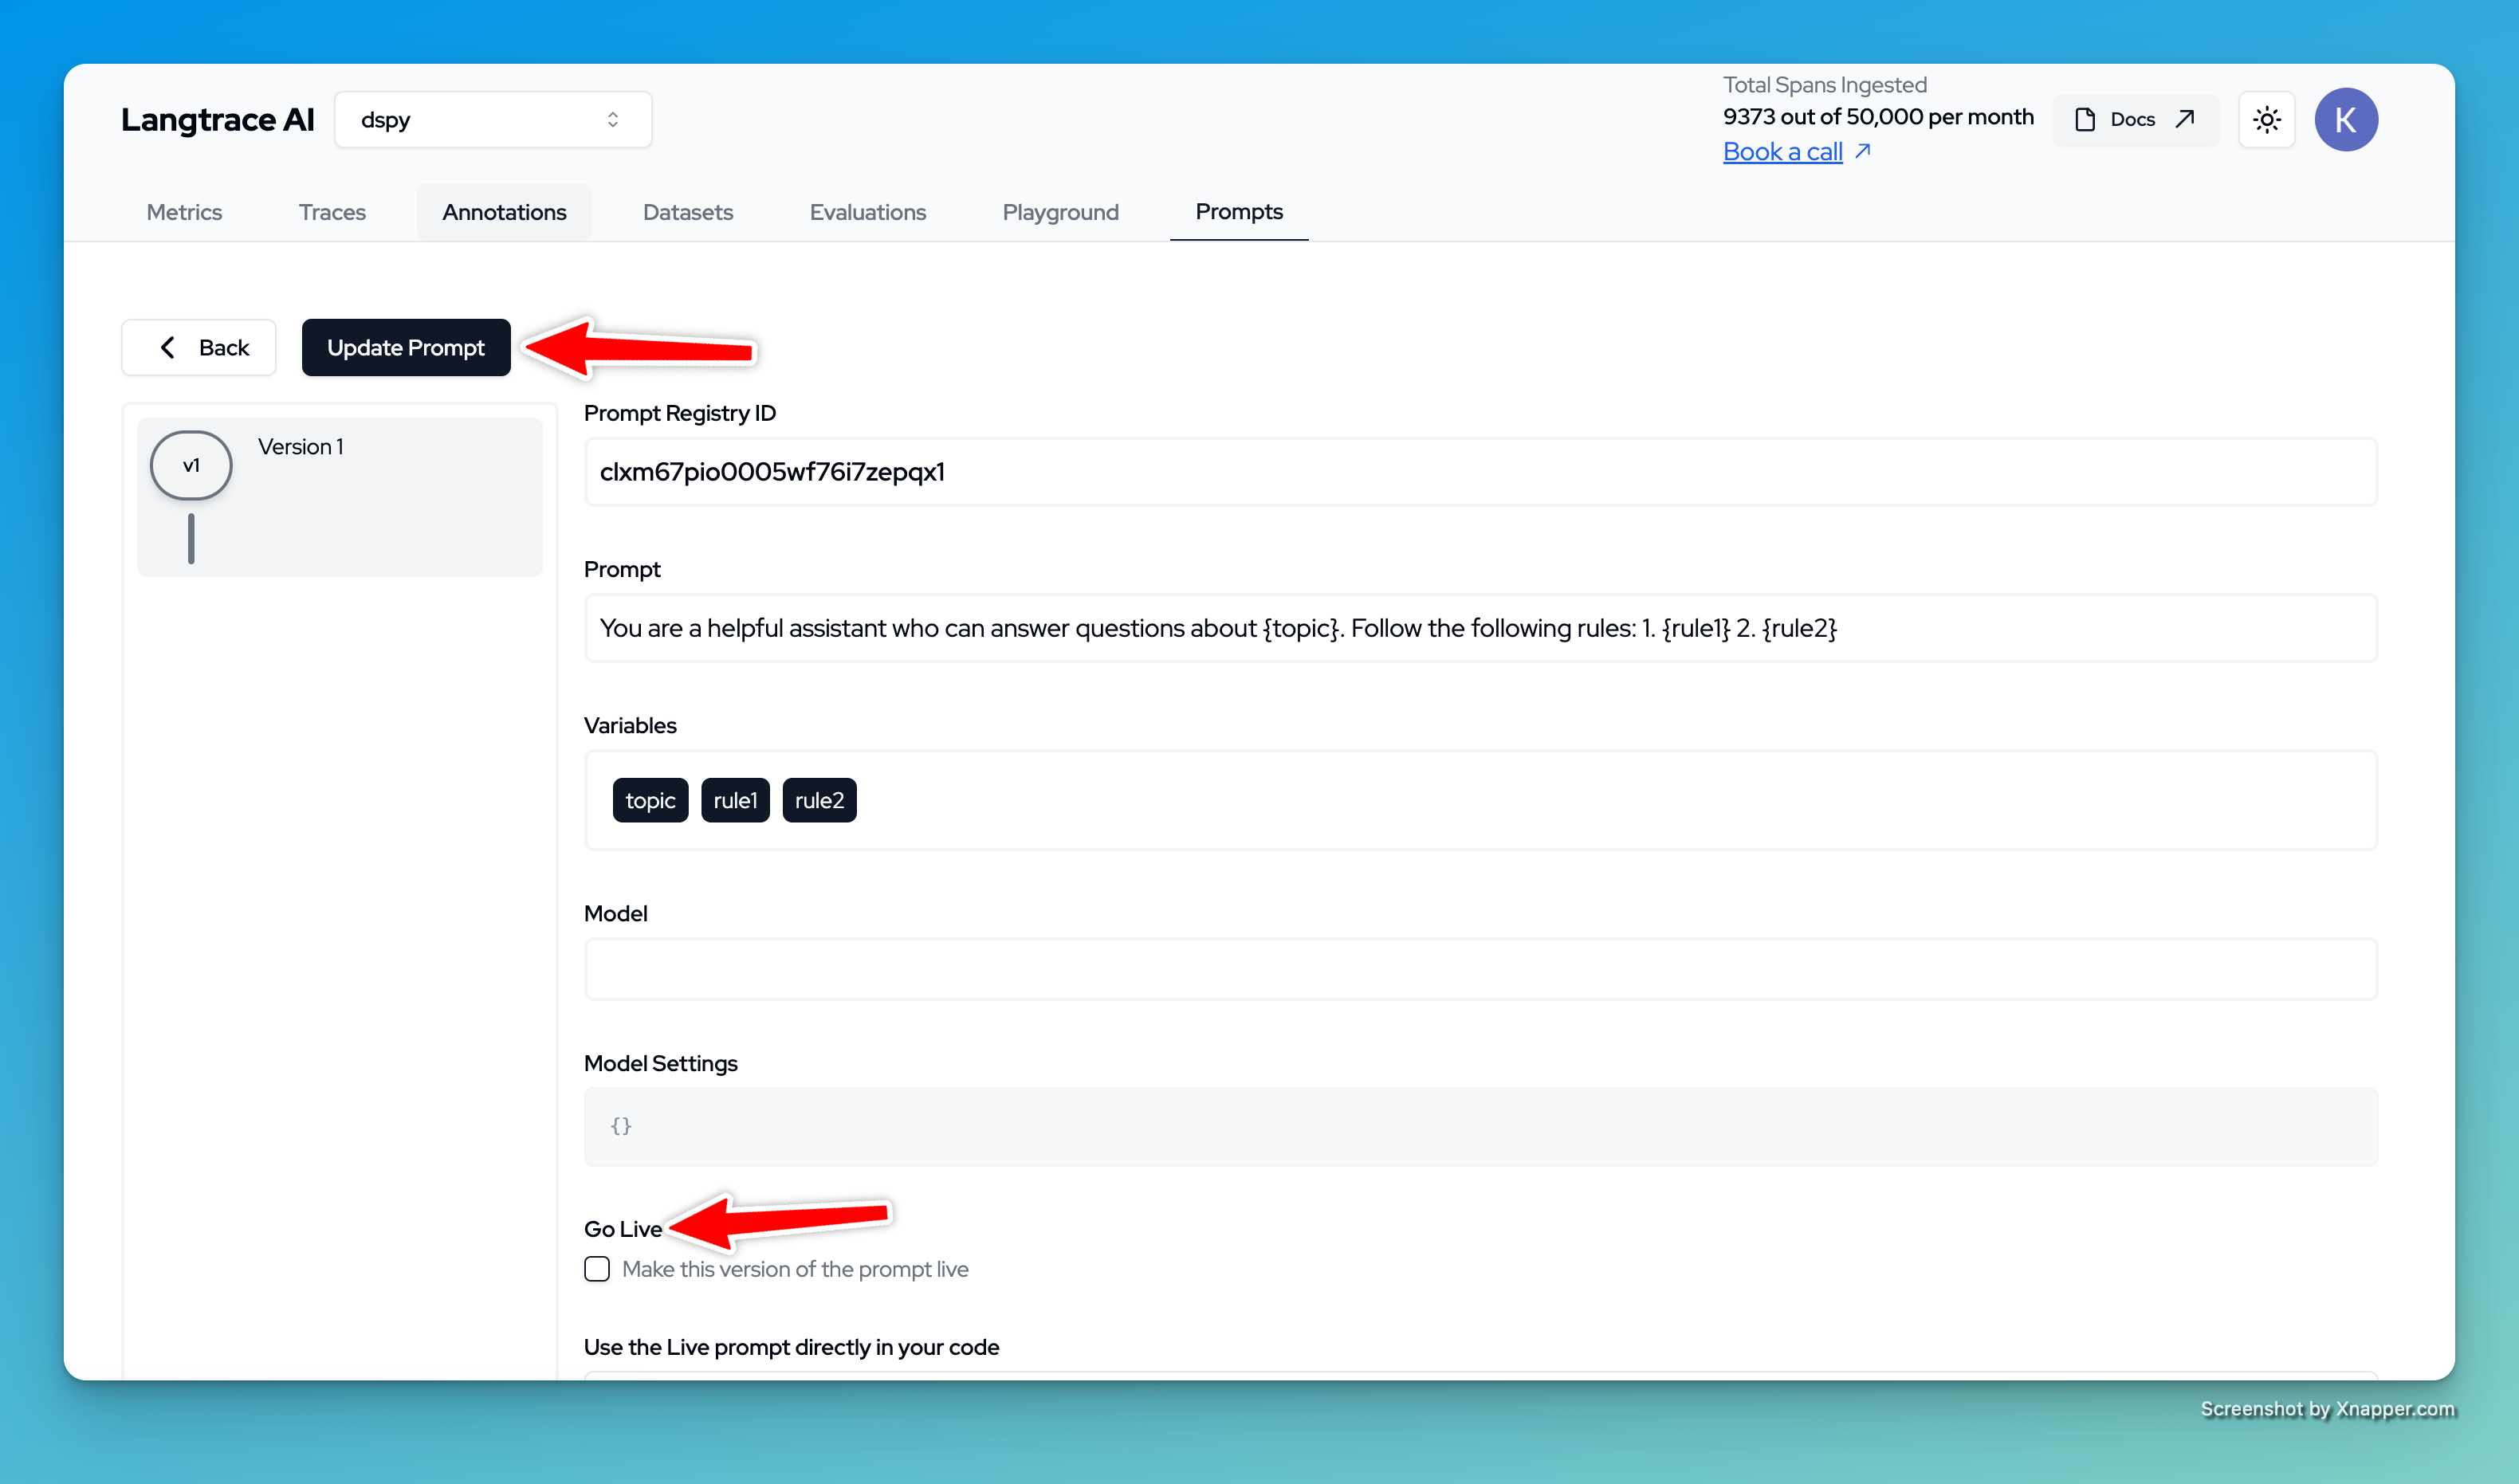
Task: Open the Playground tab
Action: [x=1060, y=212]
